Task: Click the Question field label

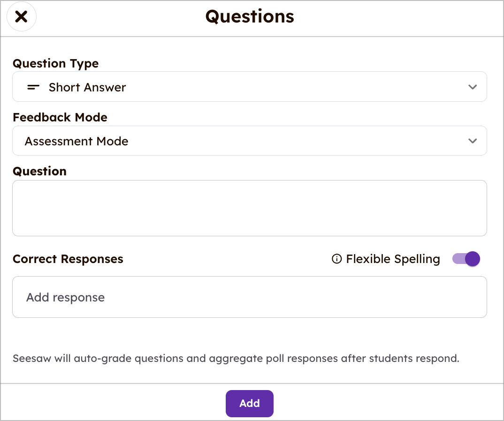Action: (x=39, y=171)
